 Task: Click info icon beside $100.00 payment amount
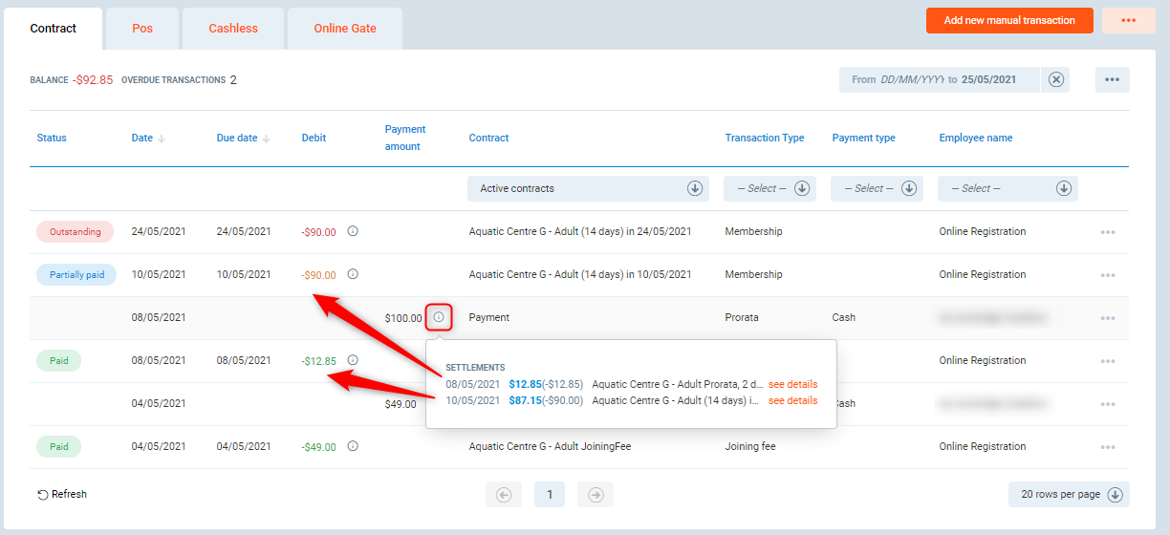pos(439,317)
